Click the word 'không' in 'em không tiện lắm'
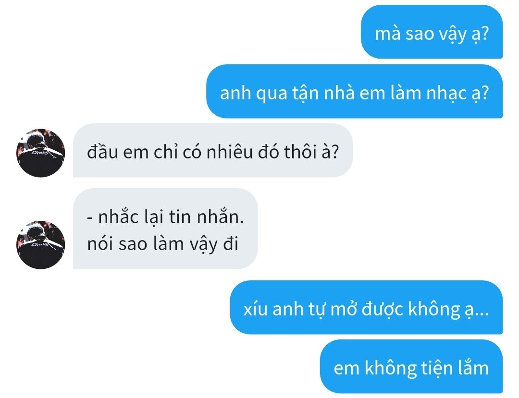Viewport: 519px width, 398px height. pyautogui.click(x=391, y=368)
